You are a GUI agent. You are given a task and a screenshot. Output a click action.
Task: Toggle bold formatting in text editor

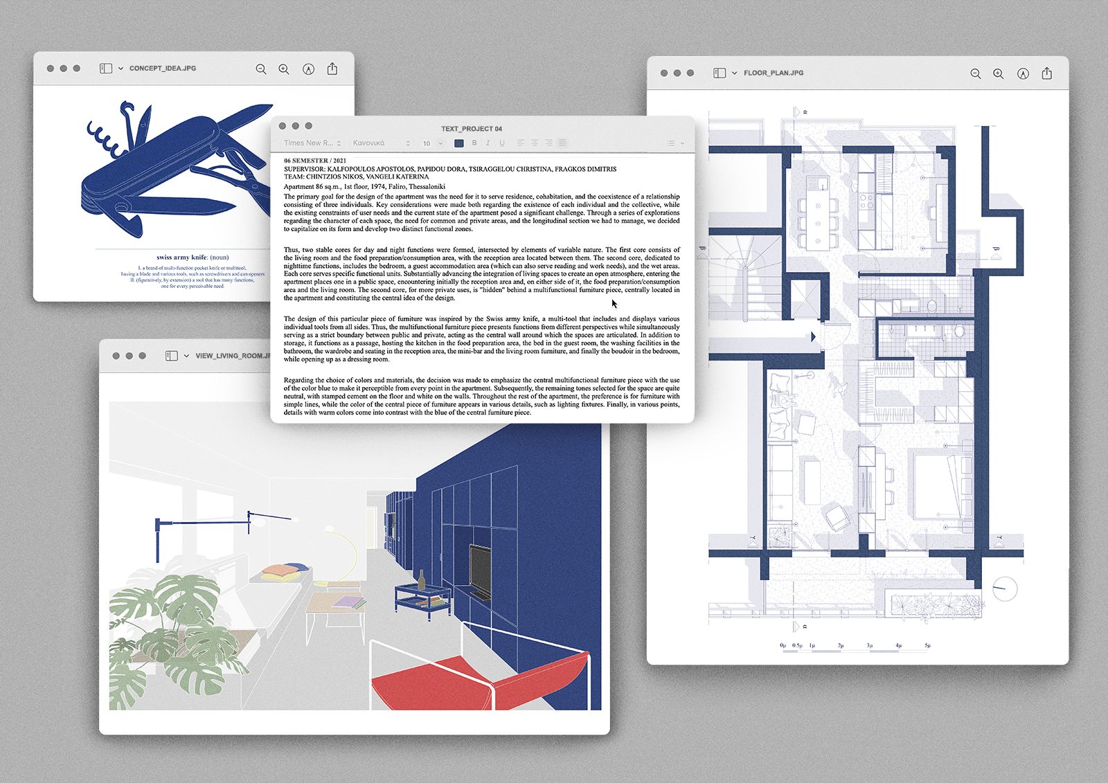tap(474, 143)
